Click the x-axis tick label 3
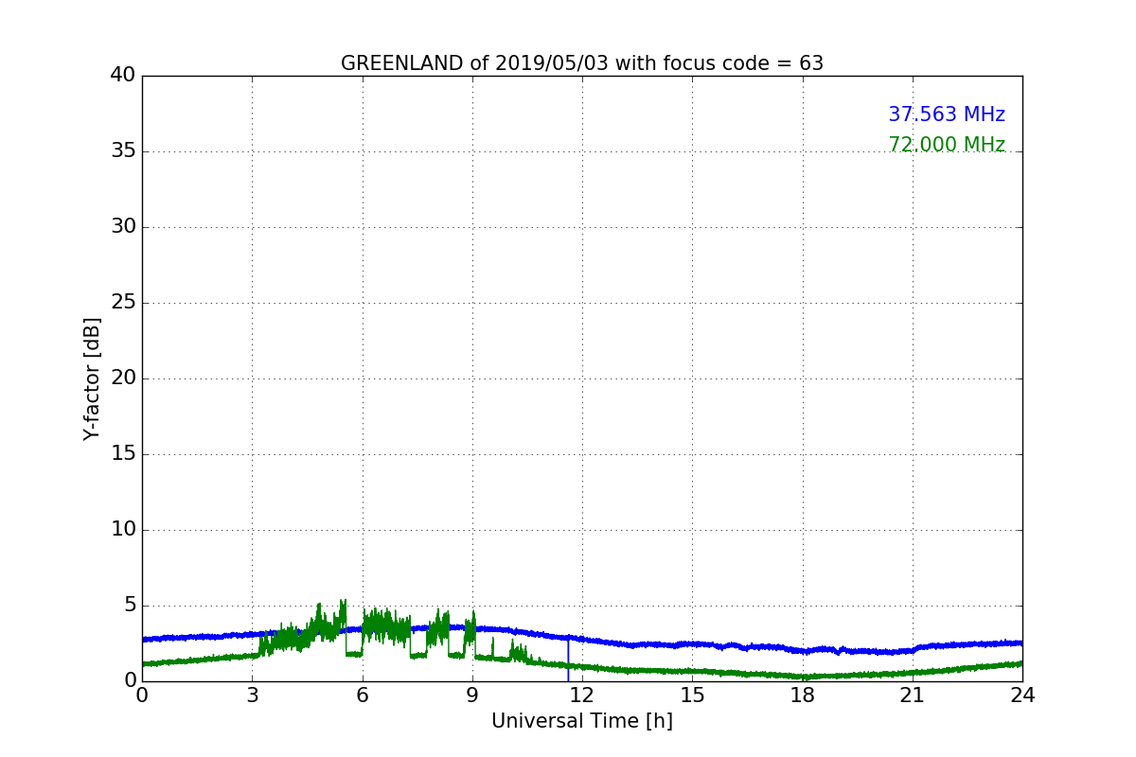 coord(252,695)
